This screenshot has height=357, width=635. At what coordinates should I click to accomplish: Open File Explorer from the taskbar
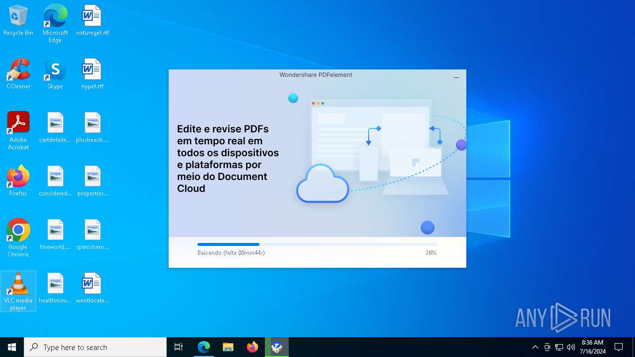click(228, 347)
